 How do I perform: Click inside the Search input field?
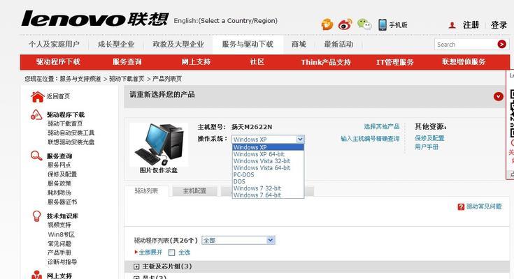tap(466, 44)
